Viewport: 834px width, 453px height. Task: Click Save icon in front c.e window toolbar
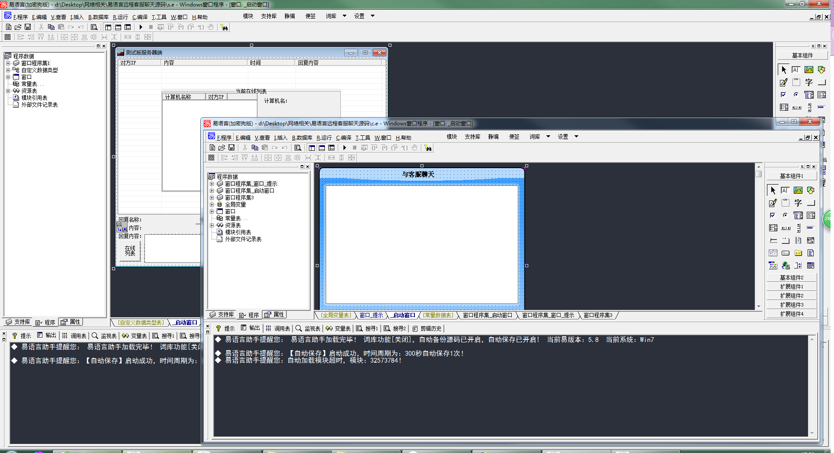pos(232,148)
